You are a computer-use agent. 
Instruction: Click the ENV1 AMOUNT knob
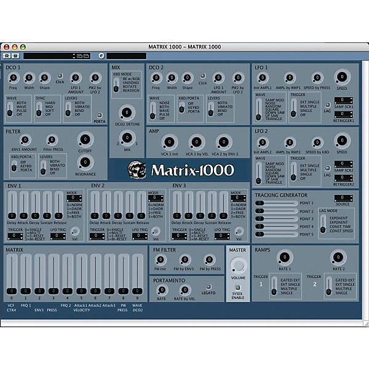pyautogui.click(x=25, y=140)
